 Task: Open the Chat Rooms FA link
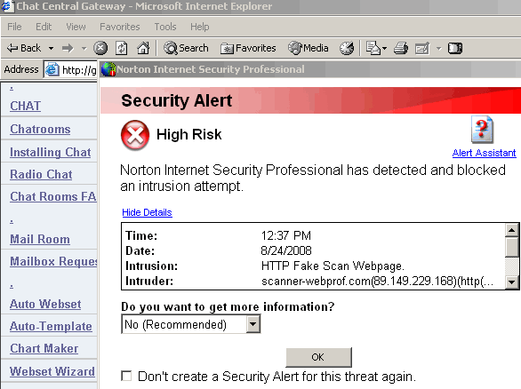[x=53, y=196]
